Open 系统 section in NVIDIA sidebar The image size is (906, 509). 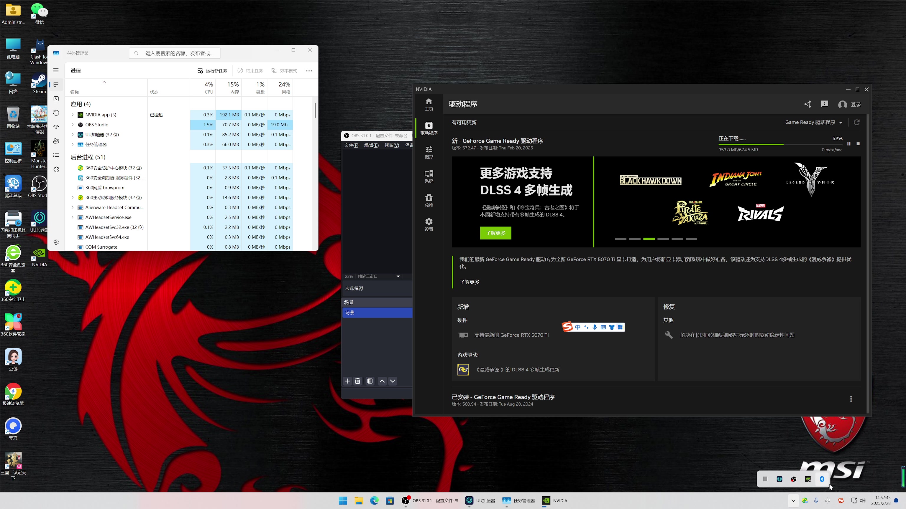point(429,176)
